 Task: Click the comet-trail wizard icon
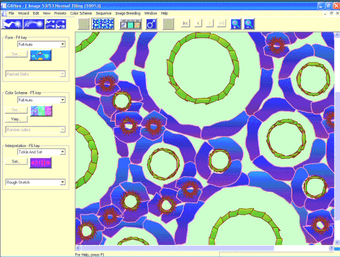pyautogui.click(x=34, y=24)
